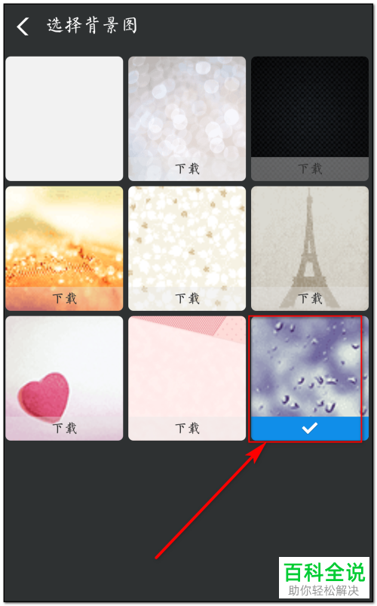
Task: Download the pink heart background
Action: click(x=65, y=429)
